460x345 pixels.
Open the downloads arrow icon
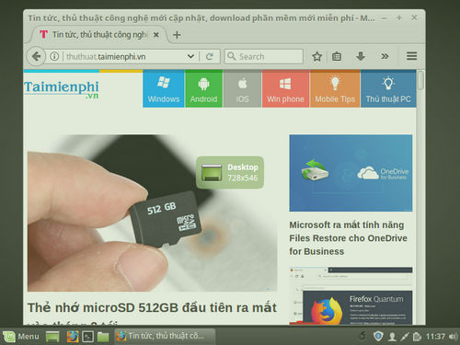tap(361, 56)
